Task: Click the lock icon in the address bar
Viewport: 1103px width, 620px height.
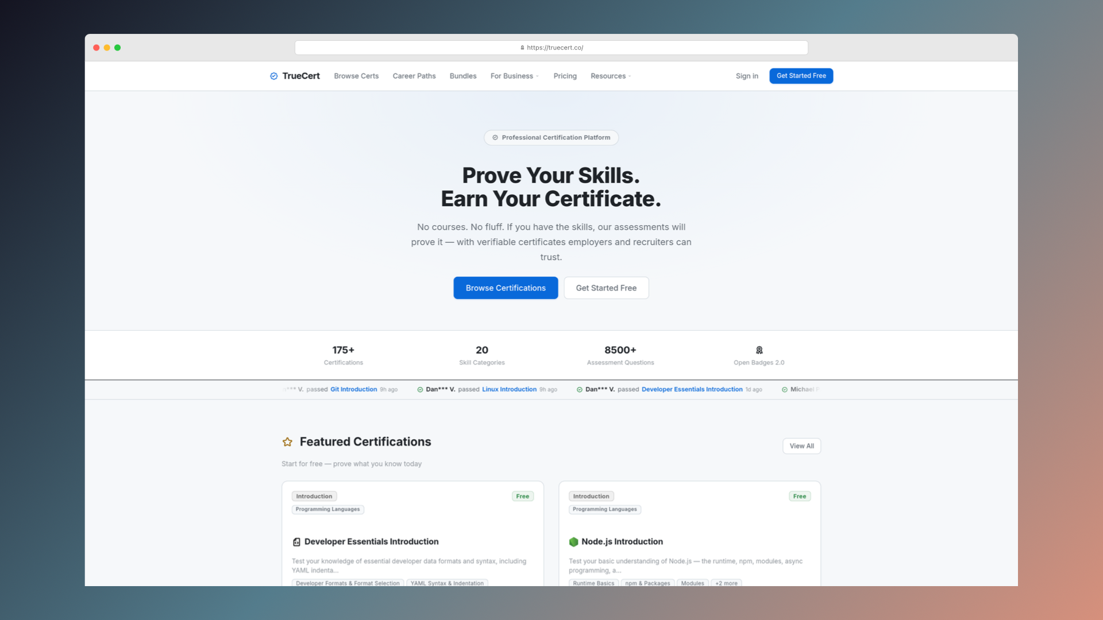Action: click(x=522, y=48)
